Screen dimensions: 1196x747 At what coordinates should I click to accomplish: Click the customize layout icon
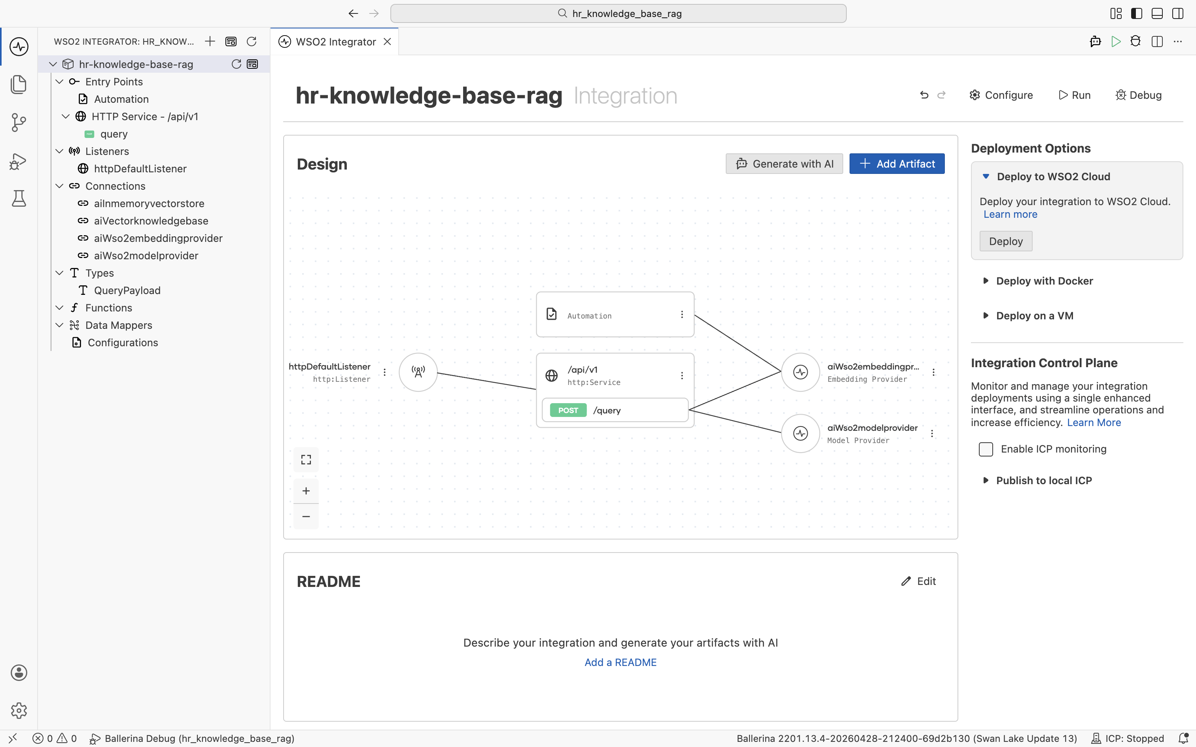pyautogui.click(x=1116, y=13)
